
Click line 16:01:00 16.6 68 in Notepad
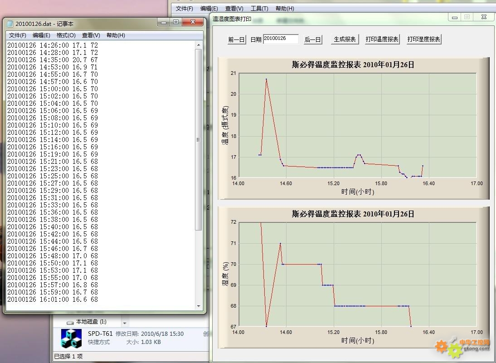click(53, 299)
